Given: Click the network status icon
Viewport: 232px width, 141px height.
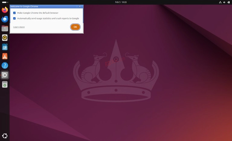Looking at the screenshot, I should coord(220,2).
